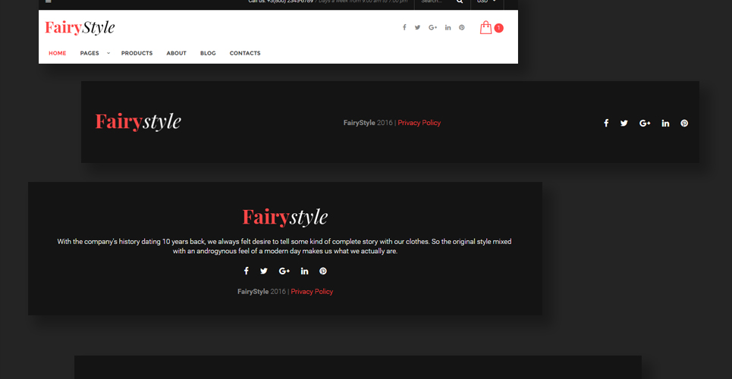Open the CONTACTS menu item
Image resolution: width=732 pixels, height=379 pixels.
click(x=245, y=53)
